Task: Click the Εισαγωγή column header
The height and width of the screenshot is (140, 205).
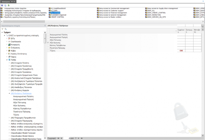Action: tap(189, 31)
